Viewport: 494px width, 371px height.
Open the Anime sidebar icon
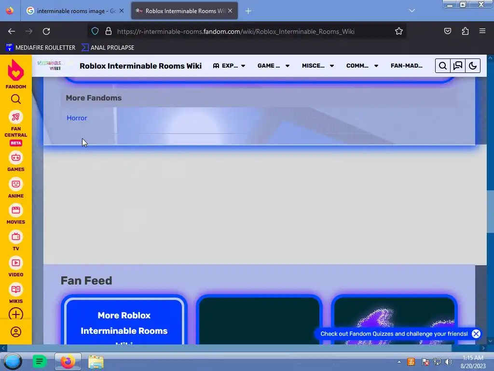click(16, 184)
